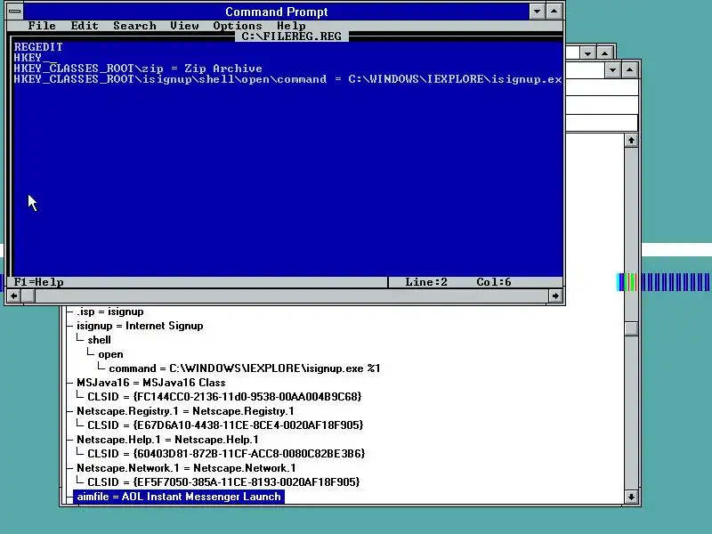Click the Col:6 status indicator
Viewport: 712px width, 534px height.
pyautogui.click(x=494, y=282)
